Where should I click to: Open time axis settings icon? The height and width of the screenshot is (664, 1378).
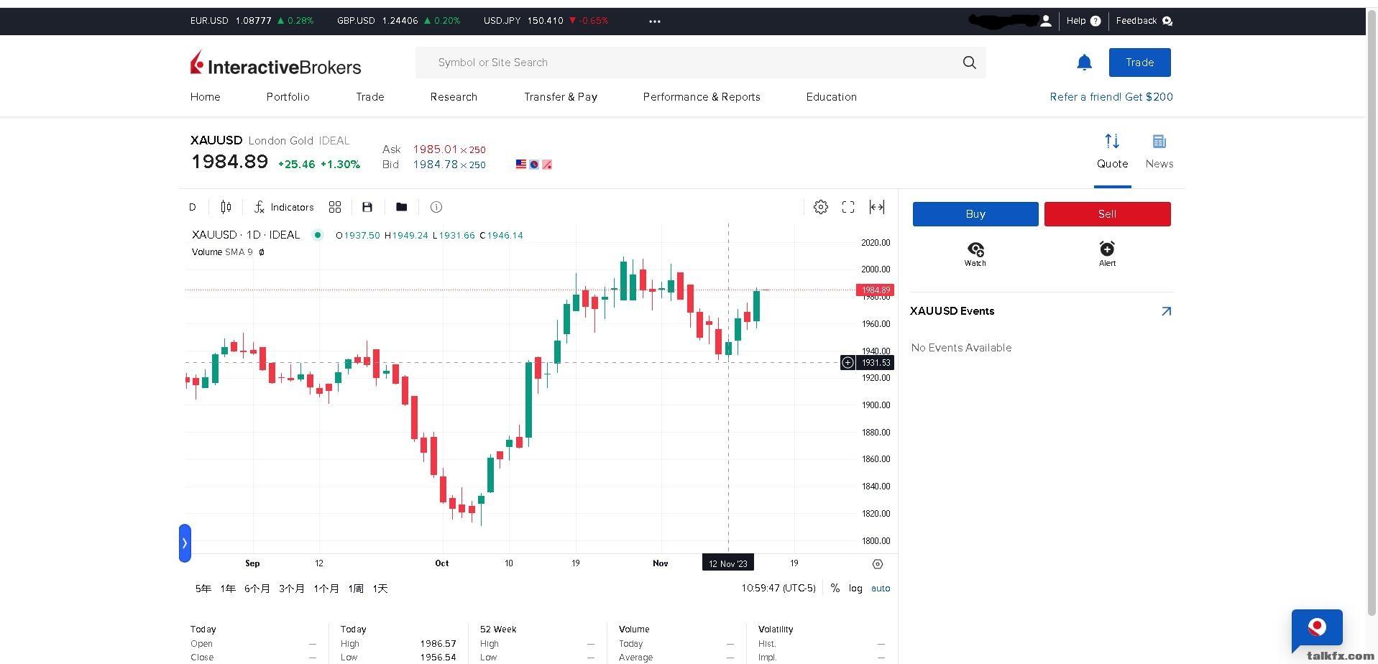[878, 564]
